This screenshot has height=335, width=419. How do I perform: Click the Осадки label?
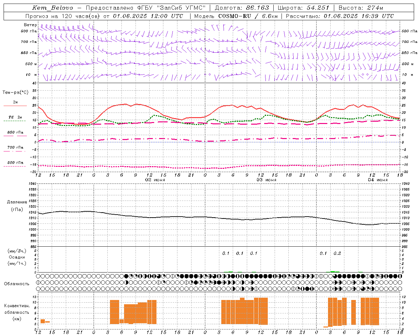[x=17, y=257]
